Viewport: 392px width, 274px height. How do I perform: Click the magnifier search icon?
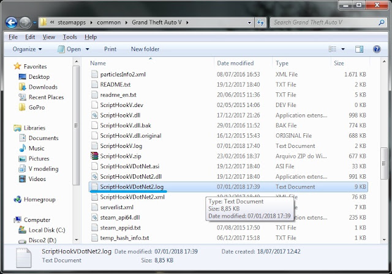(x=381, y=23)
